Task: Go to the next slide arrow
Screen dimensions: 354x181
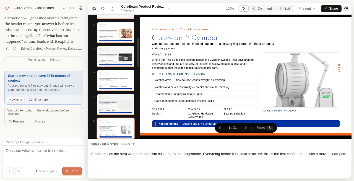Action: coord(246,128)
